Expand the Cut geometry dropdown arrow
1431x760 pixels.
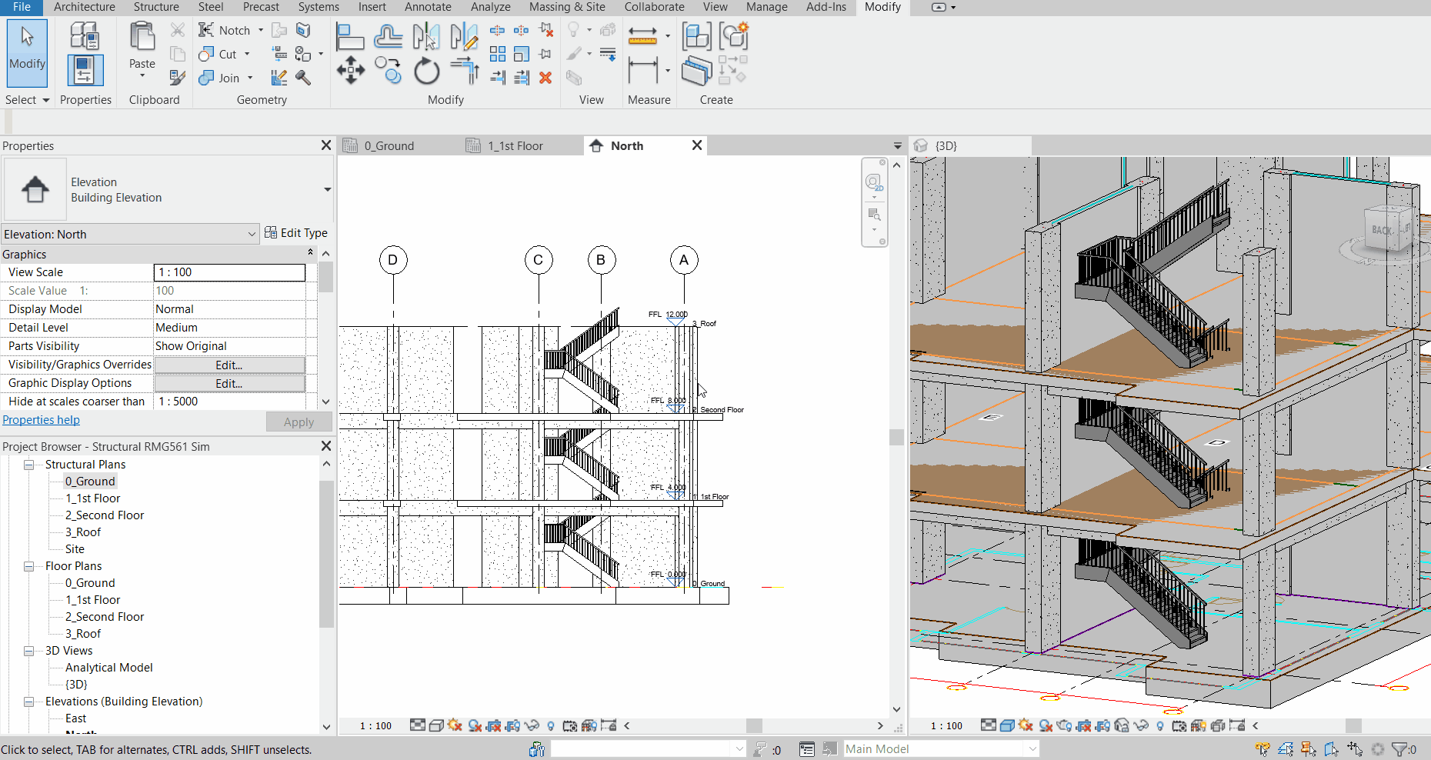click(247, 55)
